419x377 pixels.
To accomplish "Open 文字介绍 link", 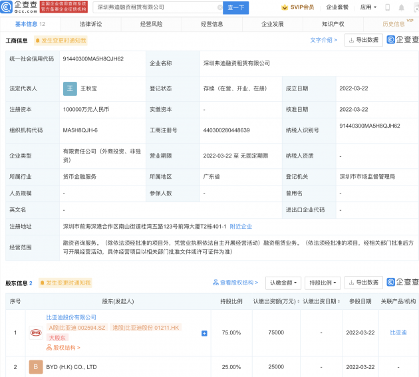I will click(x=324, y=40).
